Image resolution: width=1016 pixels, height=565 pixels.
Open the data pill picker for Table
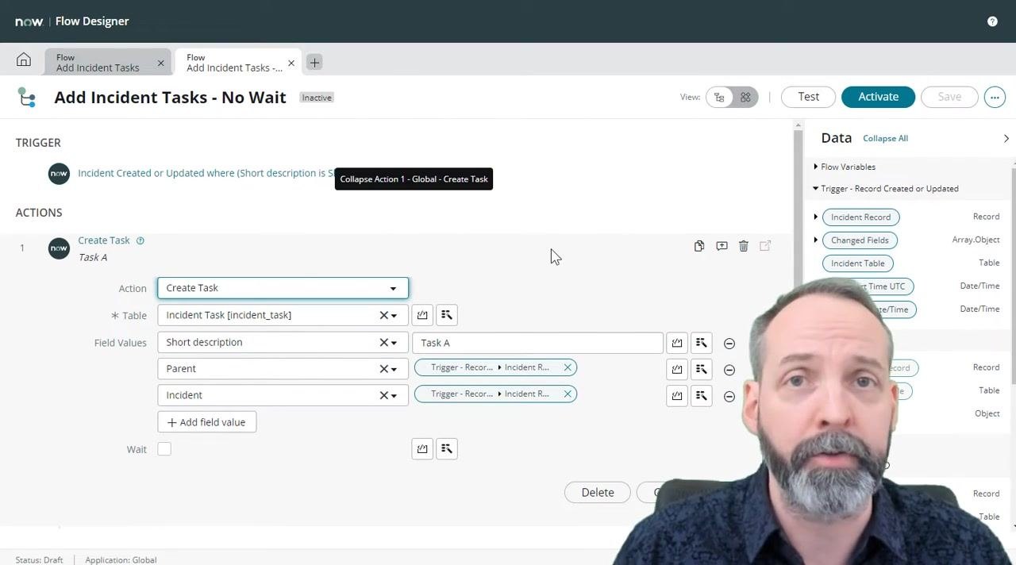click(447, 315)
